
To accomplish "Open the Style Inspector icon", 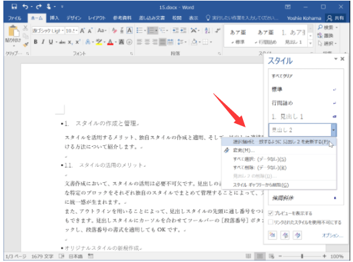I will click(285, 235).
